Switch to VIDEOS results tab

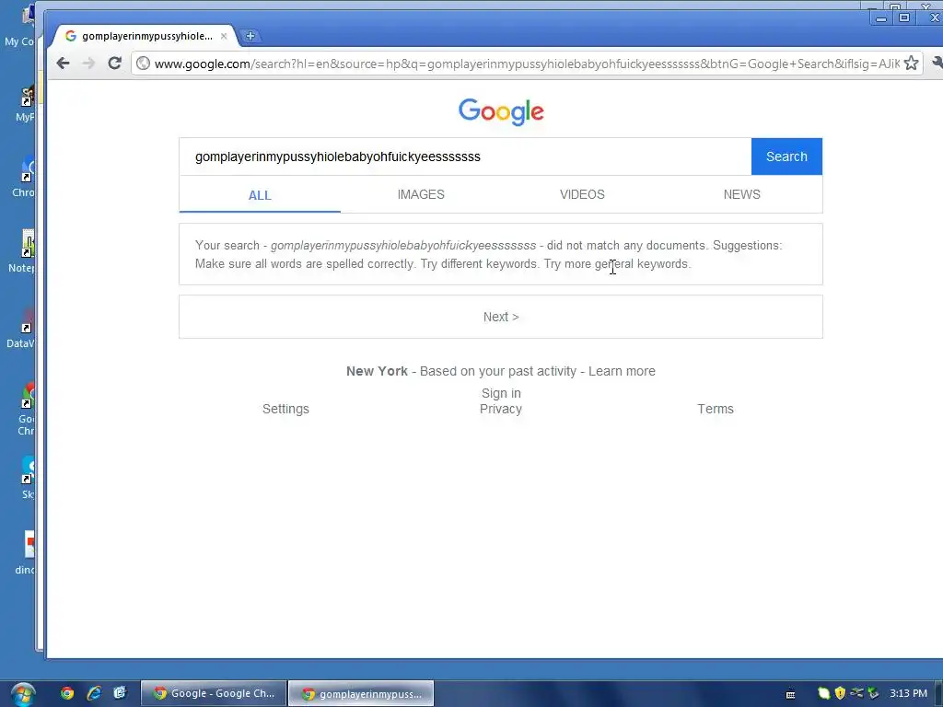tap(582, 194)
